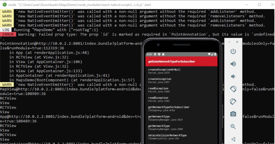The height and width of the screenshot is (144, 275).
Task: Click the emulator power button
Action: click(x=233, y=51)
